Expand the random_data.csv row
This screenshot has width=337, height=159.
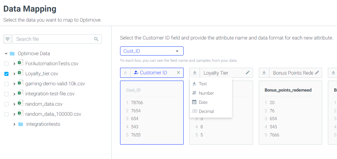coord(14,104)
